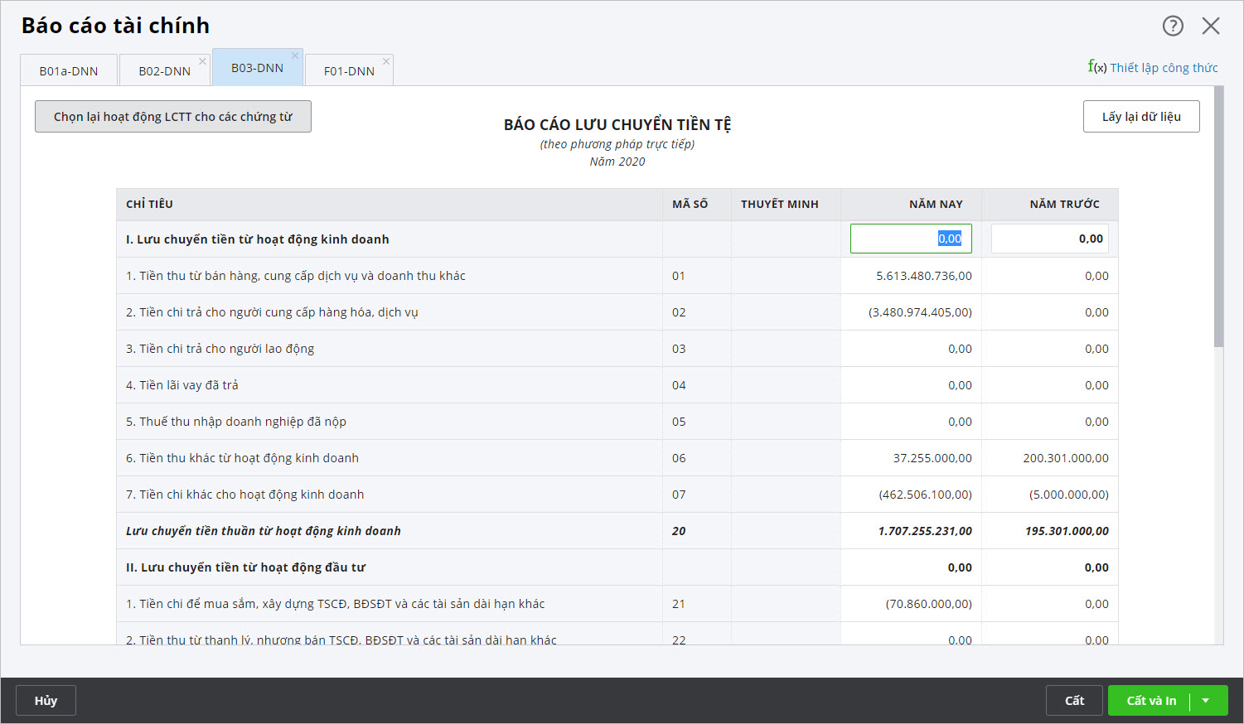Open Thiết lập công thức link
The image size is (1244, 724).
coord(1164,68)
